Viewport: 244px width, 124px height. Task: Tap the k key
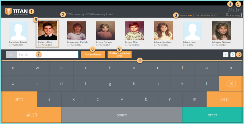(x=182, y=84)
